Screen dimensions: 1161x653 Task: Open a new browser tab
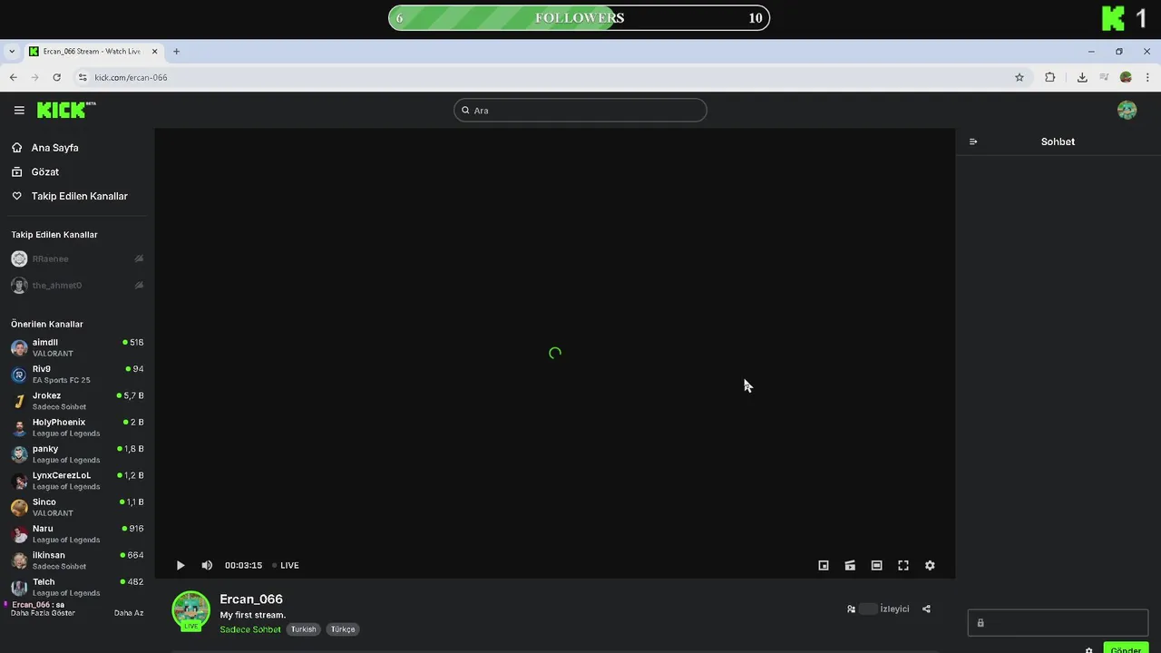pyautogui.click(x=176, y=52)
